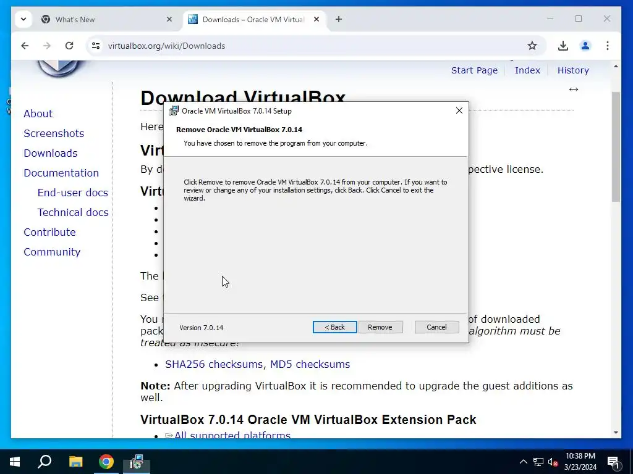Image resolution: width=633 pixels, height=474 pixels.
Task: Open Screenshots in the sidebar
Action: point(54,133)
